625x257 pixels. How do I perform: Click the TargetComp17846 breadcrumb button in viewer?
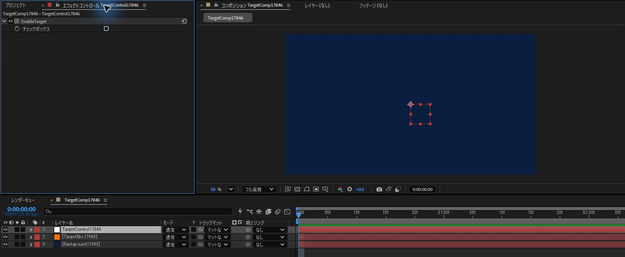(228, 18)
